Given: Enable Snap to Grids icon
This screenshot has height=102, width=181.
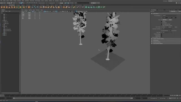Looking at the screenshot, I should (28, 3).
